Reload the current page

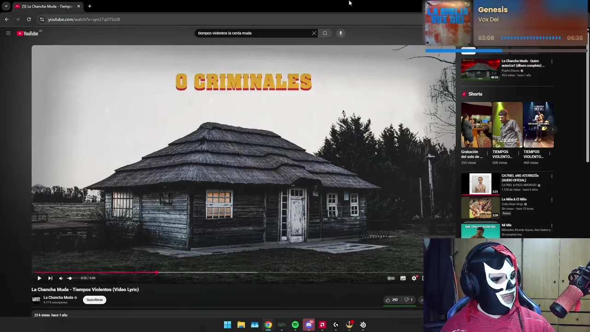tap(29, 19)
